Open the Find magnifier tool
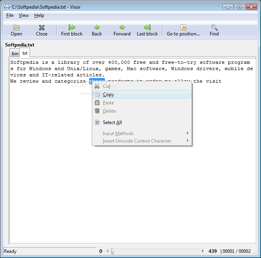Image resolution: width=261 pixels, height=258 pixels. coord(214,30)
